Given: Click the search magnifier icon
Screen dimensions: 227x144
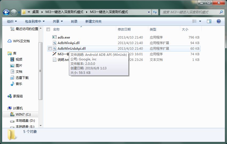Looking at the screenshot, I should coord(221,12).
